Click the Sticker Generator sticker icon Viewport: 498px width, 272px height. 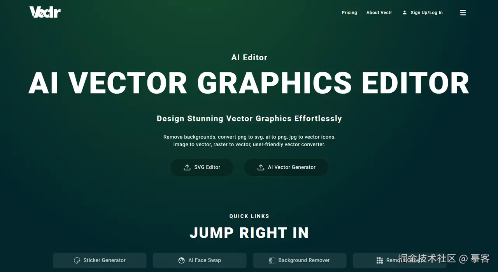click(x=77, y=260)
